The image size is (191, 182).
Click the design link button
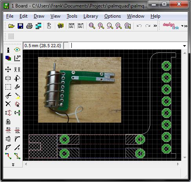click(x=171, y=26)
